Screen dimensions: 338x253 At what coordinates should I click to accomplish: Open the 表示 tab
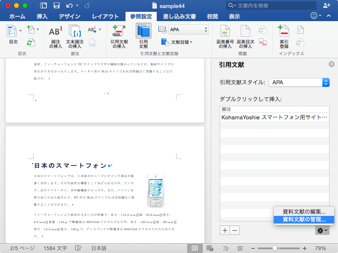point(234,16)
